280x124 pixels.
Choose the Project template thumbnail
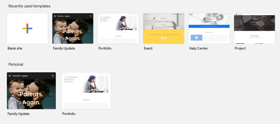[254, 28]
